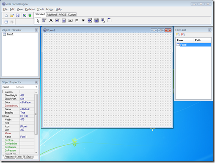Image resolution: width=215 pixels, height=163 pixels.
Task: Select the OK Button component
Action: (70, 21)
